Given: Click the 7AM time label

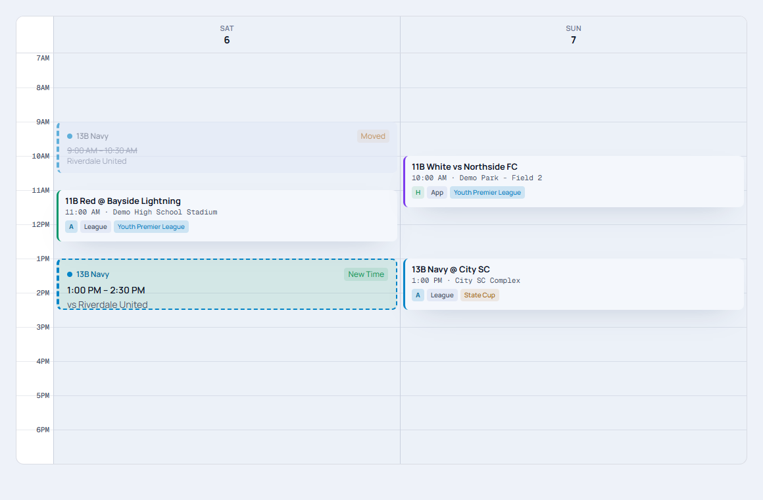Looking at the screenshot, I should click(x=43, y=59).
